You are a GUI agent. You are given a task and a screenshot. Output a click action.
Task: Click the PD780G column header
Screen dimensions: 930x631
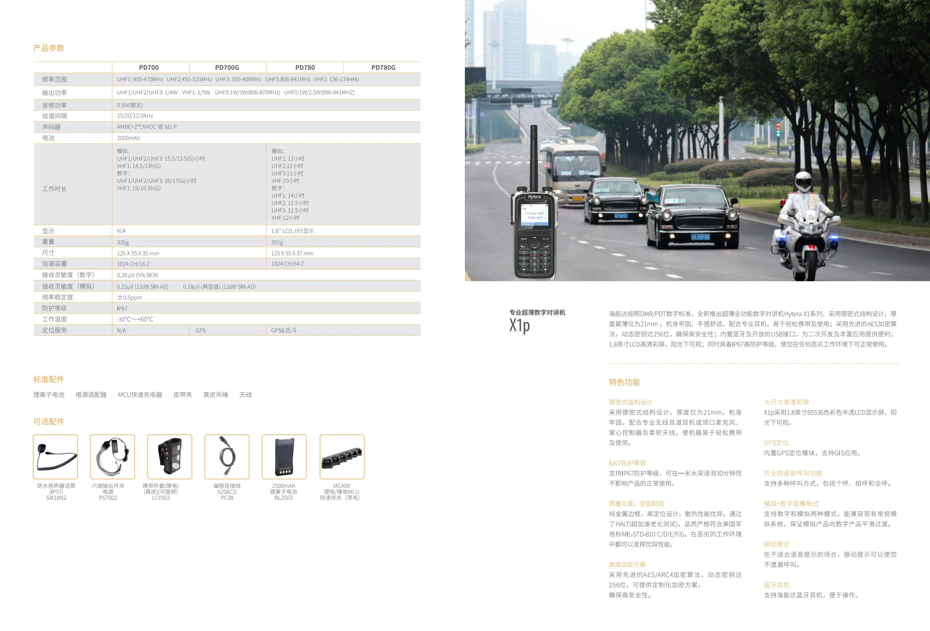[383, 67]
